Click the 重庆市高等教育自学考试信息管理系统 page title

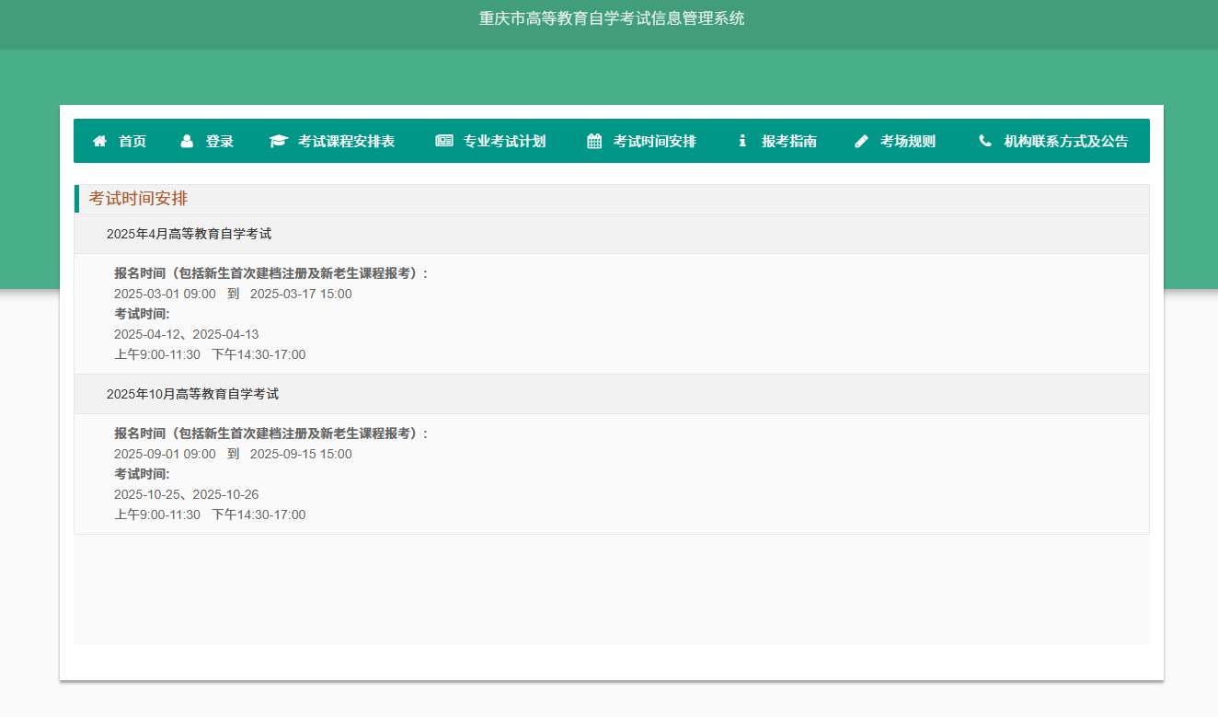(x=611, y=18)
